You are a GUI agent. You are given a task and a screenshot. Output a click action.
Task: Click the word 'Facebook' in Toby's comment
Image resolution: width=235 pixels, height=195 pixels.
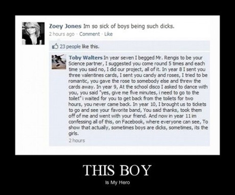pyautogui.click(x=133, y=122)
